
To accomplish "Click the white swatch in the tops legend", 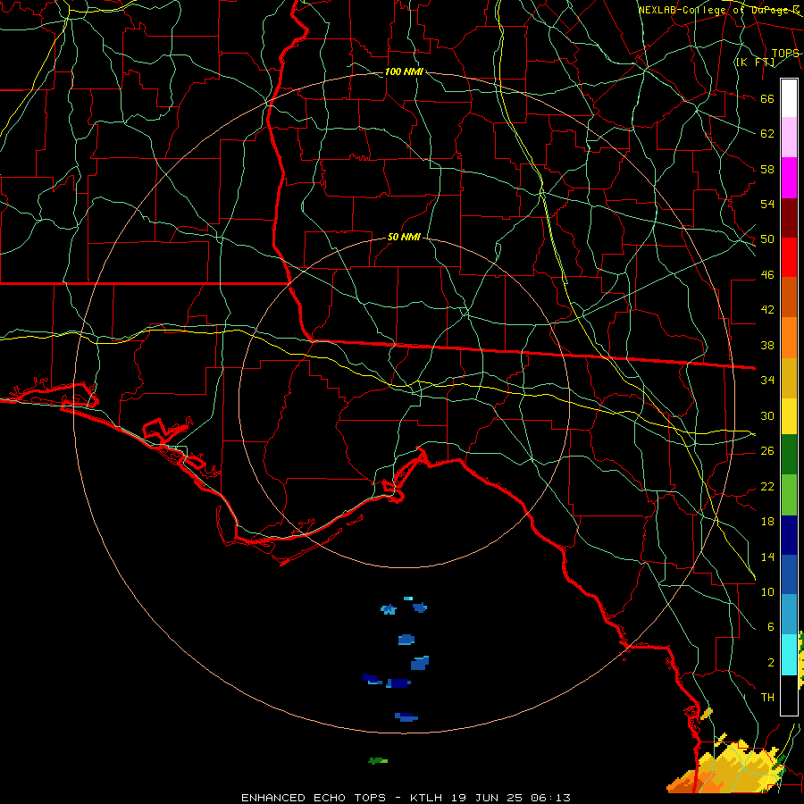I will coord(789,98).
